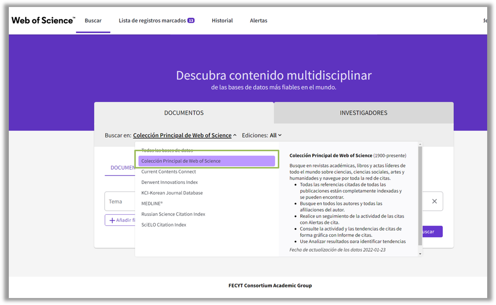Select Russian Science Citation Index
Viewport: 496px width, 305px height.
tap(173, 214)
